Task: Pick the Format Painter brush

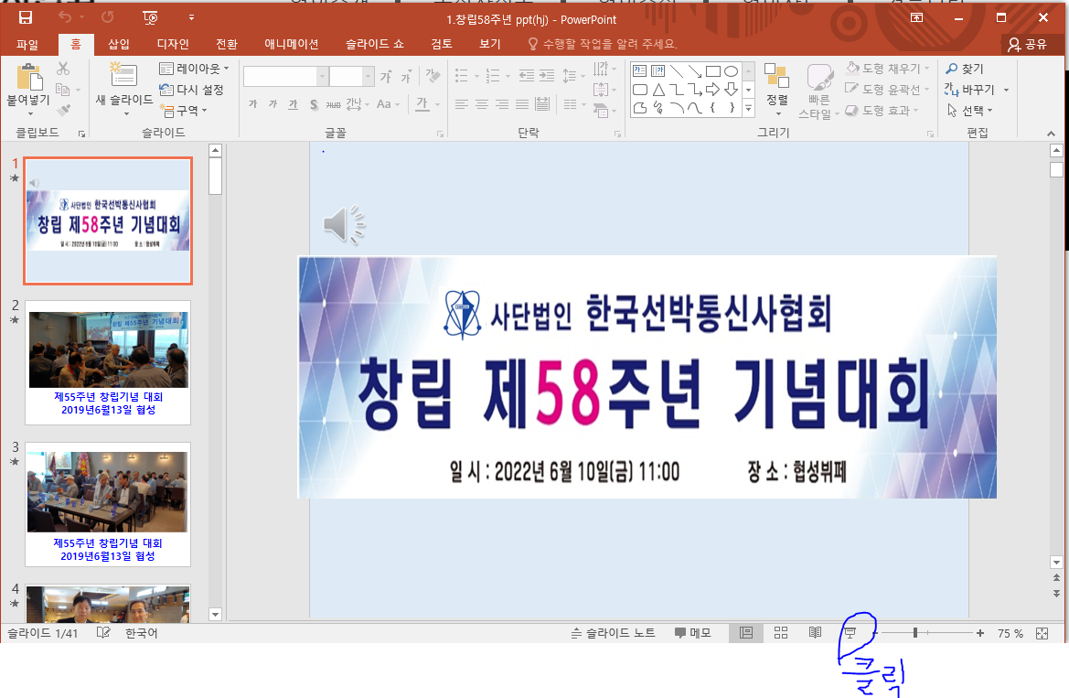Action: point(63,110)
